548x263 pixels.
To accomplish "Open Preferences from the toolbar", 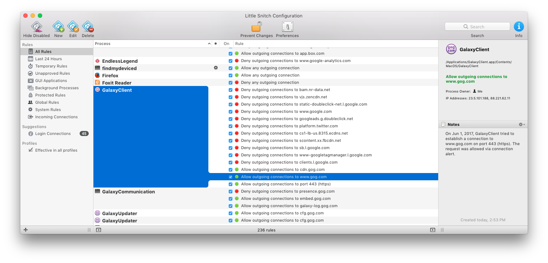I will click(x=287, y=27).
